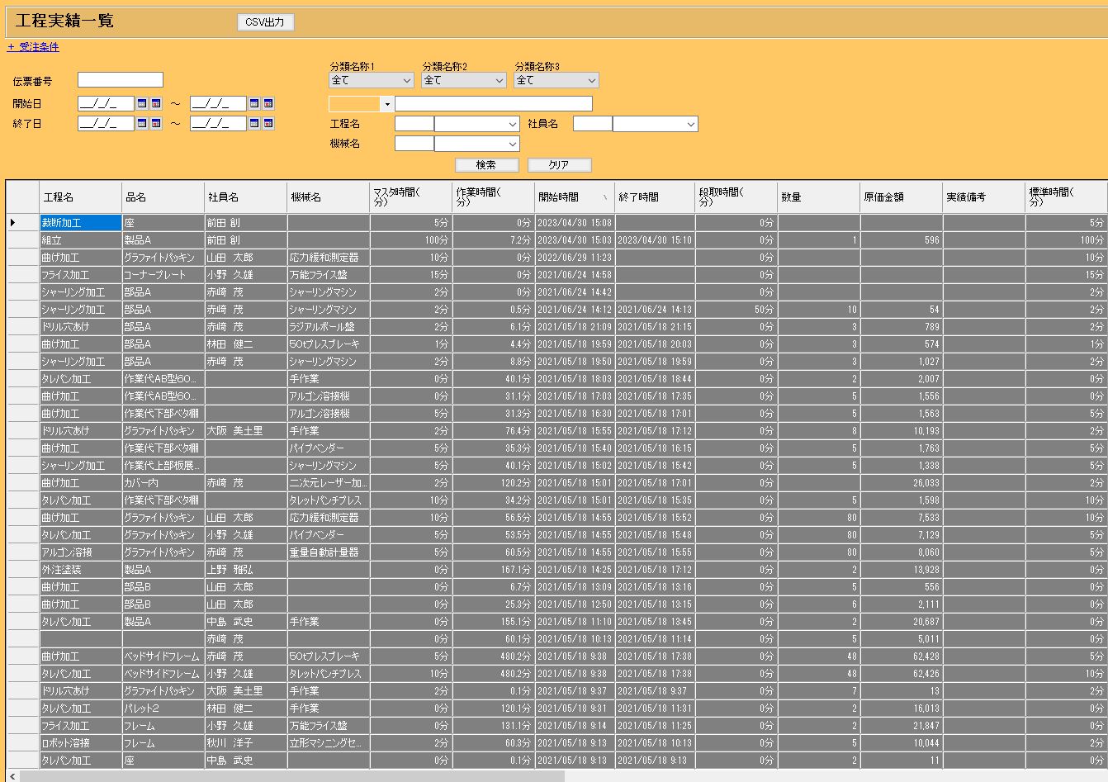Click the 工程名 code input box

[x=414, y=123]
